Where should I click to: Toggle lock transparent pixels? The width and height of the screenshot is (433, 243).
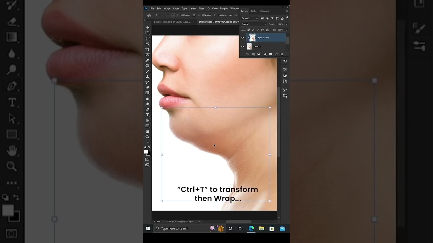[x=249, y=30]
